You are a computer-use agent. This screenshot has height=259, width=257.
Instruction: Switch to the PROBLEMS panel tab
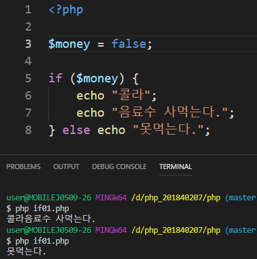click(x=24, y=166)
